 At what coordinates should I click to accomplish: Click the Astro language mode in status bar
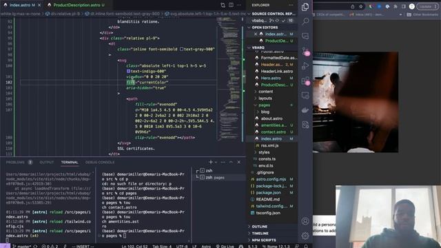point(206,247)
